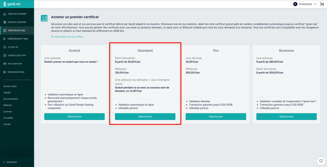Open Nom de domaine section
Viewport: 327px width, 167px height.
click(x=17, y=22)
